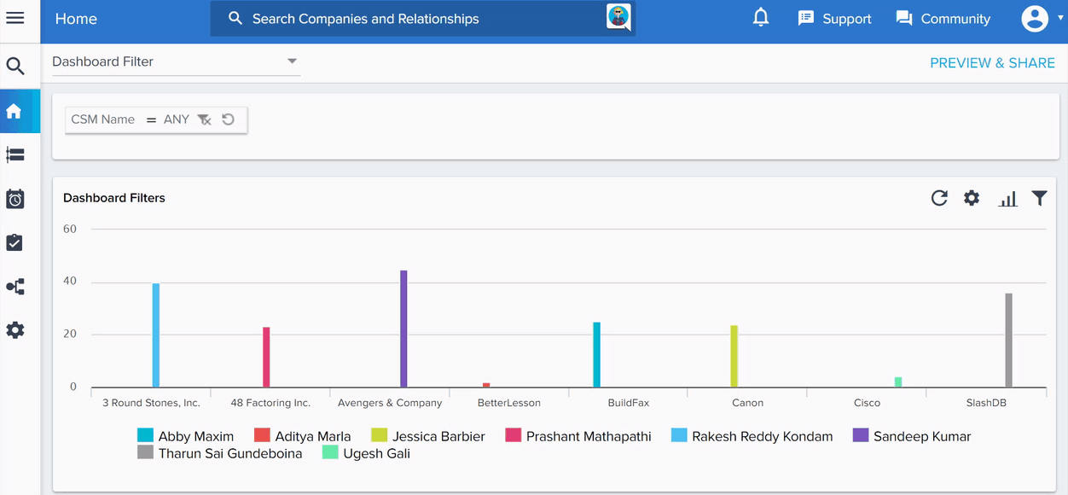The image size is (1068, 495).
Task: Open the notifications bell
Action: coord(761,17)
